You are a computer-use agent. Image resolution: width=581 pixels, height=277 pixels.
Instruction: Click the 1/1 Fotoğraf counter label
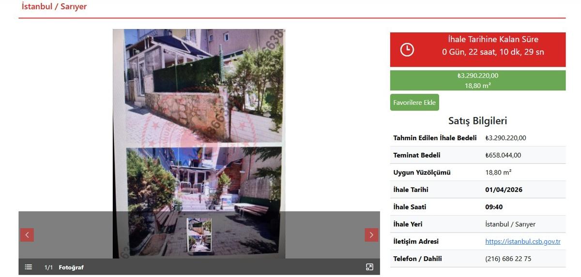[x=64, y=267]
